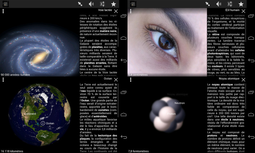Viewport: 255px width, 153px height.
Task: Tap the Earth globe image
Action: point(40,115)
